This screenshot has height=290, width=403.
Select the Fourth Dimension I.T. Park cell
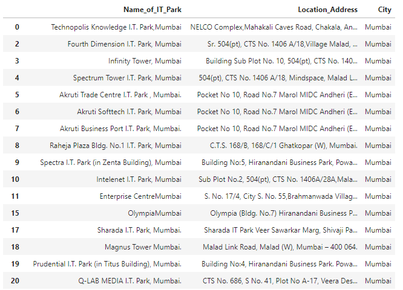[124, 44]
